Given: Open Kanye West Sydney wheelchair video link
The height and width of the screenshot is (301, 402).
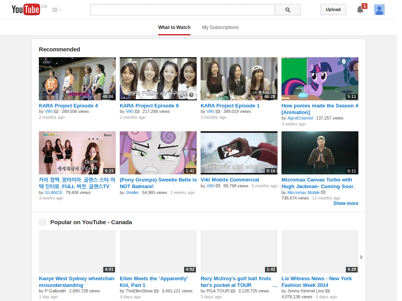Looking at the screenshot, I should [x=77, y=282].
